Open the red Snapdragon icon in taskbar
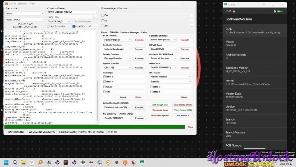 click(134, 162)
